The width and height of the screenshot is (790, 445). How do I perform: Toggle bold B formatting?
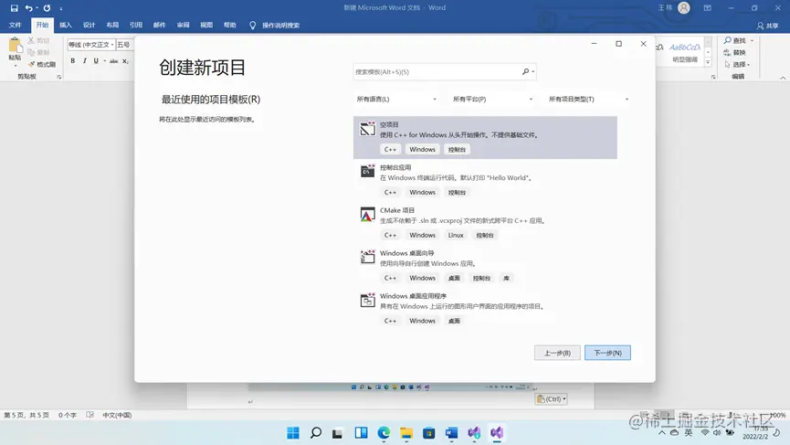(72, 60)
